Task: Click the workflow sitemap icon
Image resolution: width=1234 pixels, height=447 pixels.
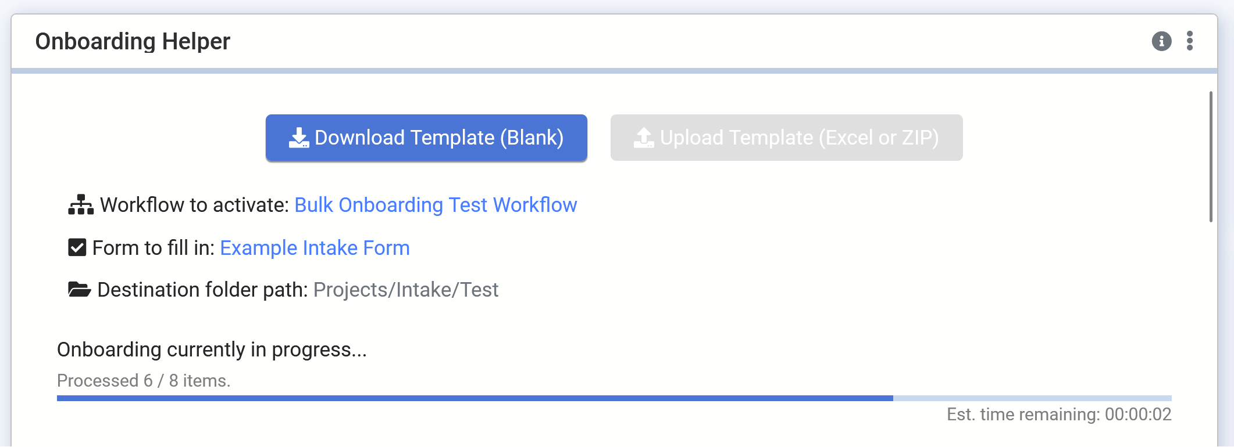Action: (x=81, y=205)
